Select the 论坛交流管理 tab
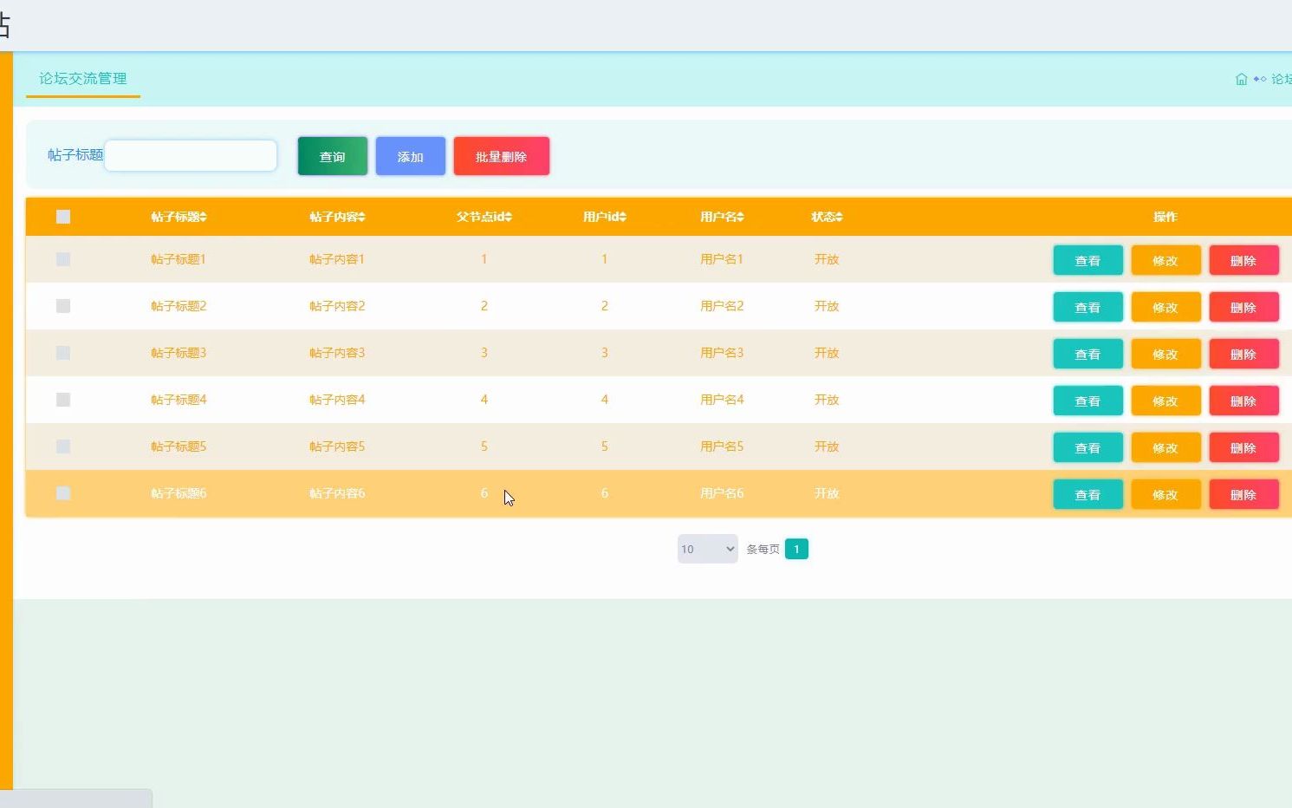The width and height of the screenshot is (1292, 808). [x=83, y=79]
